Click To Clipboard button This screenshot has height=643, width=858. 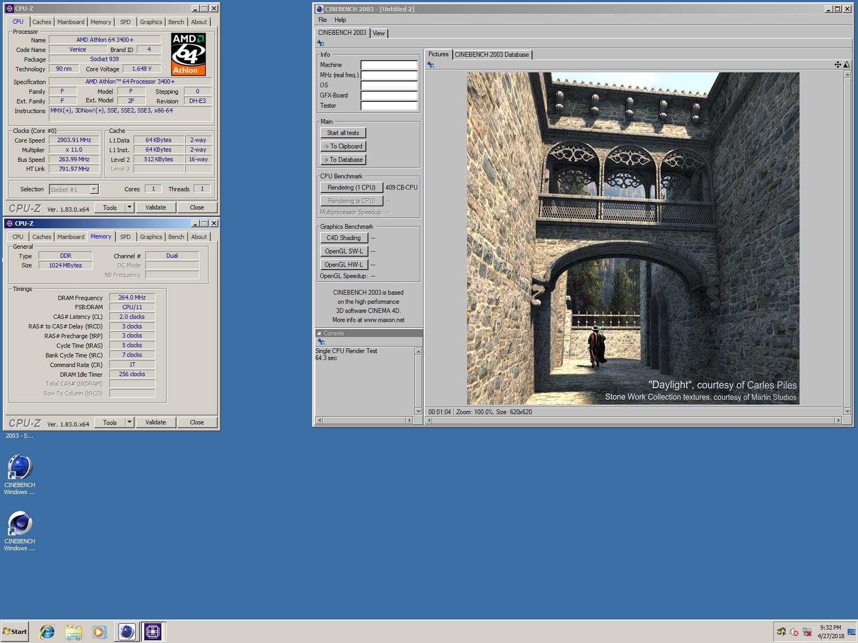[x=343, y=146]
